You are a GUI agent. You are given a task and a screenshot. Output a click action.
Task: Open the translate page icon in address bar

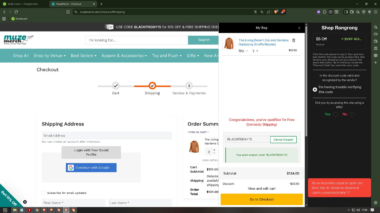[x=262, y=12]
